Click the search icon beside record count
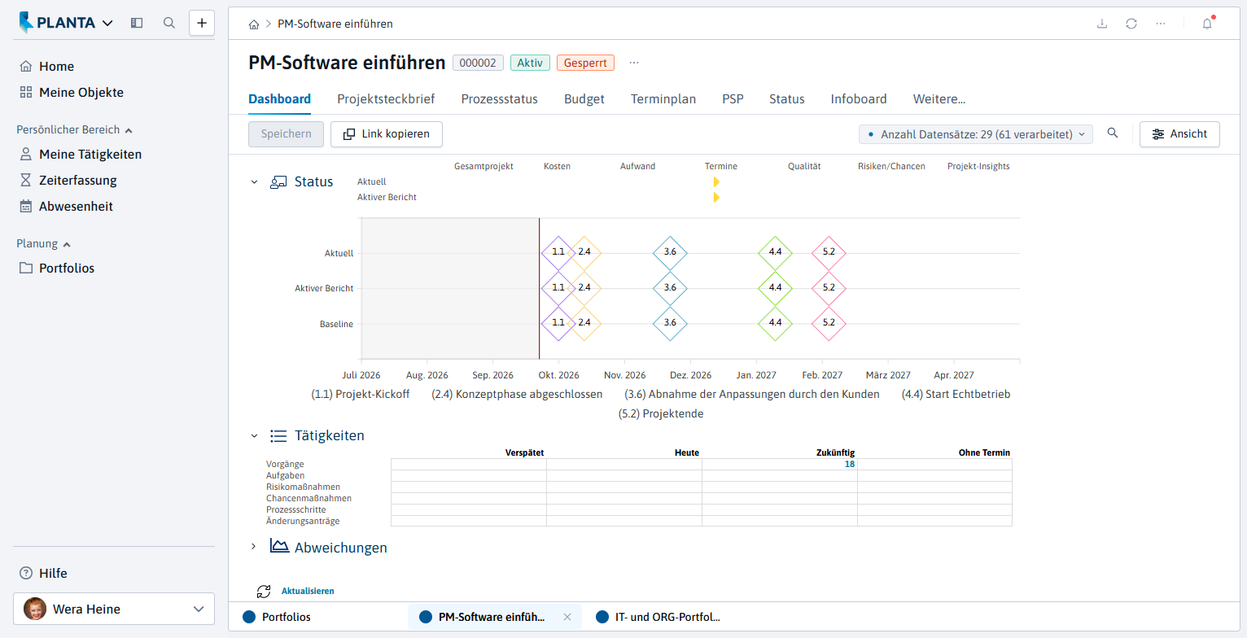This screenshot has width=1247, height=638. point(1113,133)
